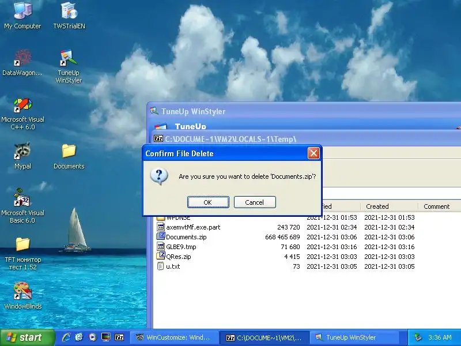461x346 pixels.
Task: Select the GLBE9.tmp file name
Action: pyautogui.click(x=181, y=247)
